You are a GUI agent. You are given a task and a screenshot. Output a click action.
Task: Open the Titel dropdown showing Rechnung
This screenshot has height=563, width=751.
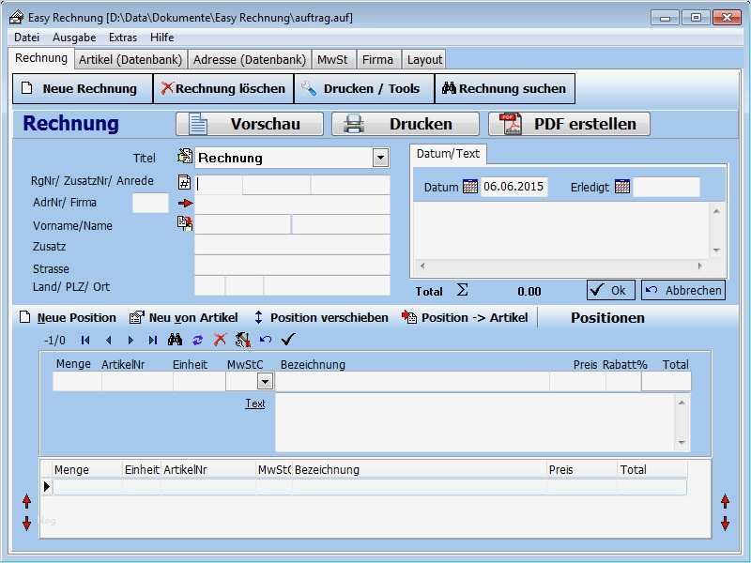click(x=380, y=158)
